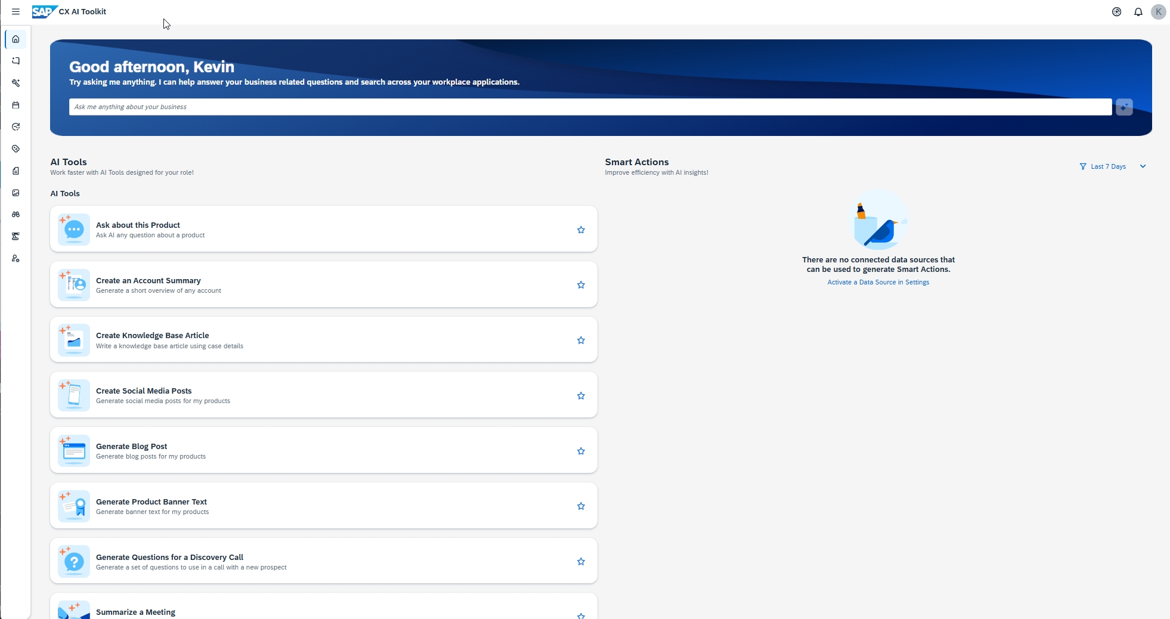Open the user settings sidebar icon

tap(16, 259)
